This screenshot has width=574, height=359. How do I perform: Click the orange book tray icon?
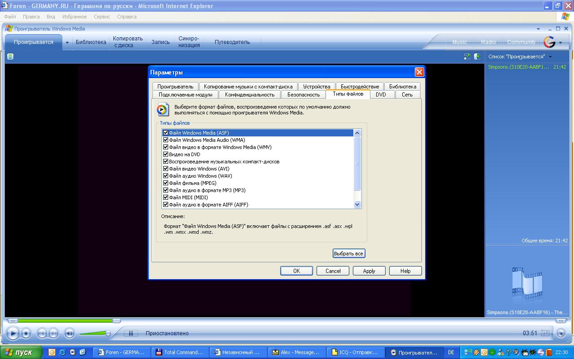[x=548, y=352]
